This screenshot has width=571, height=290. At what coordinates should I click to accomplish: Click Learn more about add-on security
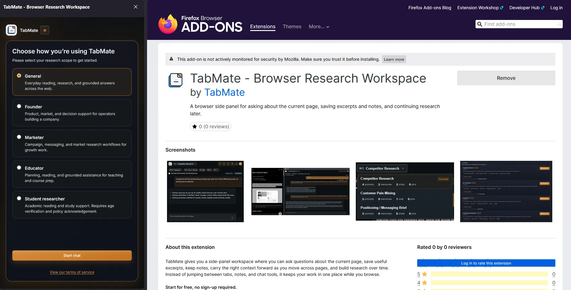394,59
